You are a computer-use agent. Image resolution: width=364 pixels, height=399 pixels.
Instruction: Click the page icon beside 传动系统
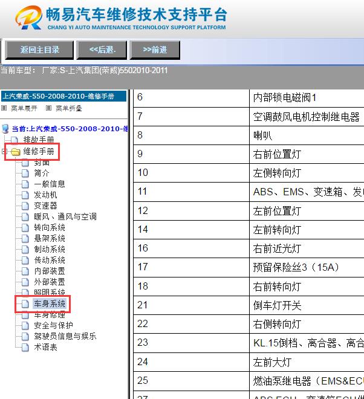pyautogui.click(x=25, y=260)
